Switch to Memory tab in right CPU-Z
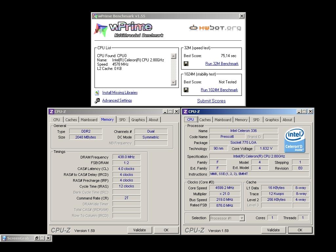 point(241,120)
